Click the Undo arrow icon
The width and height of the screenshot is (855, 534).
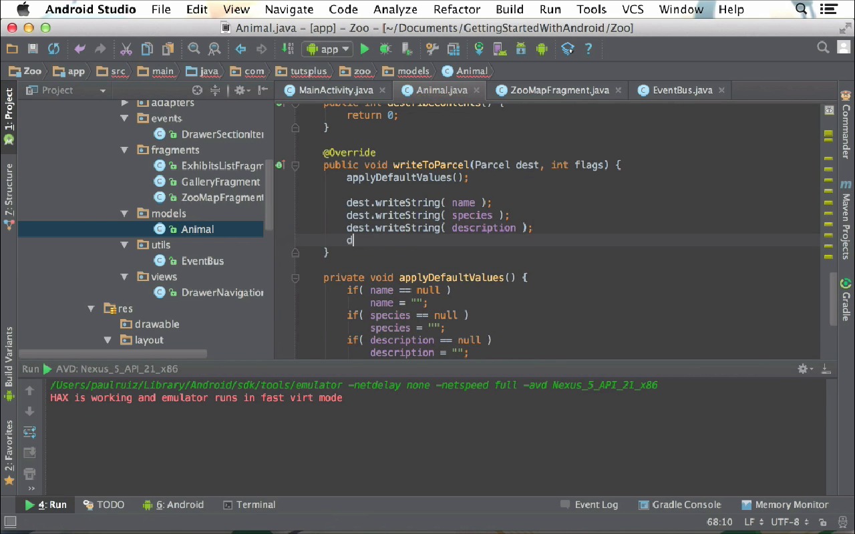(x=79, y=49)
